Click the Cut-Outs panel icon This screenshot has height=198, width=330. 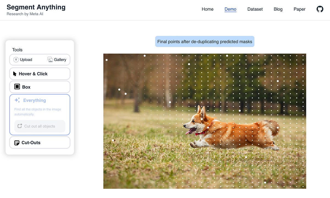pyautogui.click(x=16, y=142)
